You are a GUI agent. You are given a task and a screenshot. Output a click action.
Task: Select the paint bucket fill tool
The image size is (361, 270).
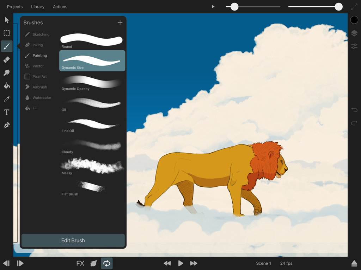[x=6, y=85]
